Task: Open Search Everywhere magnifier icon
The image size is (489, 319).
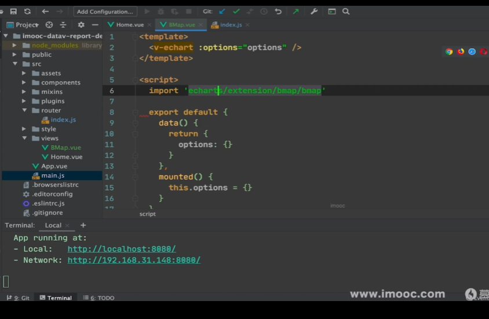Action: [346, 12]
